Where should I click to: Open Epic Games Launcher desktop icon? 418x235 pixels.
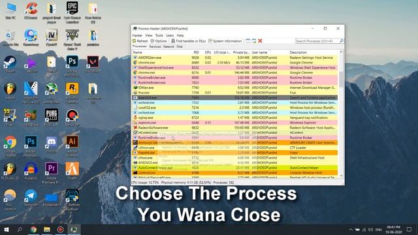pyautogui.click(x=72, y=12)
